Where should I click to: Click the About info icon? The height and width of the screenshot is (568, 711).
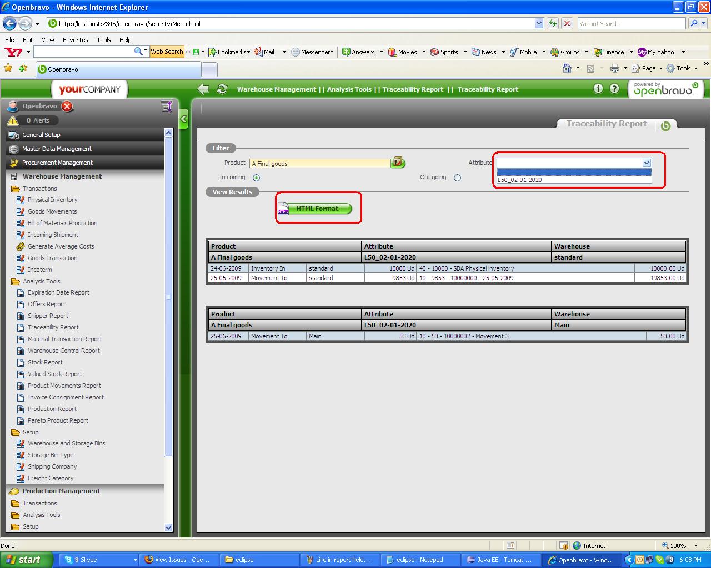pyautogui.click(x=598, y=89)
